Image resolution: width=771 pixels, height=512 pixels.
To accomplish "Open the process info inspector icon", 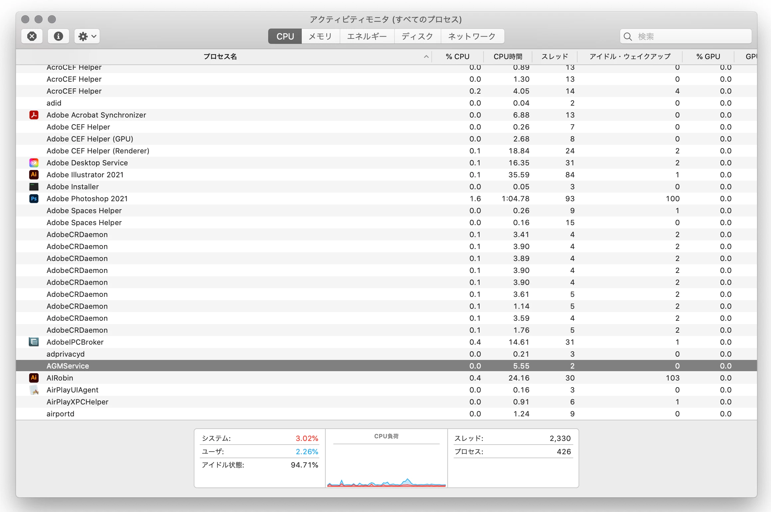I will coord(58,36).
